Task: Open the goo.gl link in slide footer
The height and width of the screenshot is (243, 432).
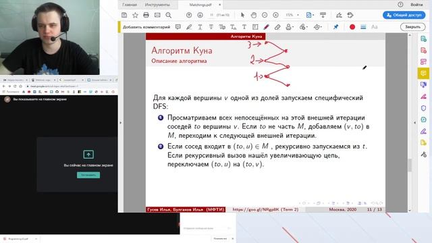Action: 265,209
